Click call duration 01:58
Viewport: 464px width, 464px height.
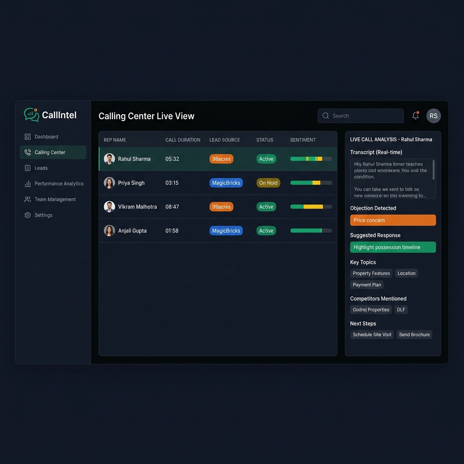click(172, 231)
